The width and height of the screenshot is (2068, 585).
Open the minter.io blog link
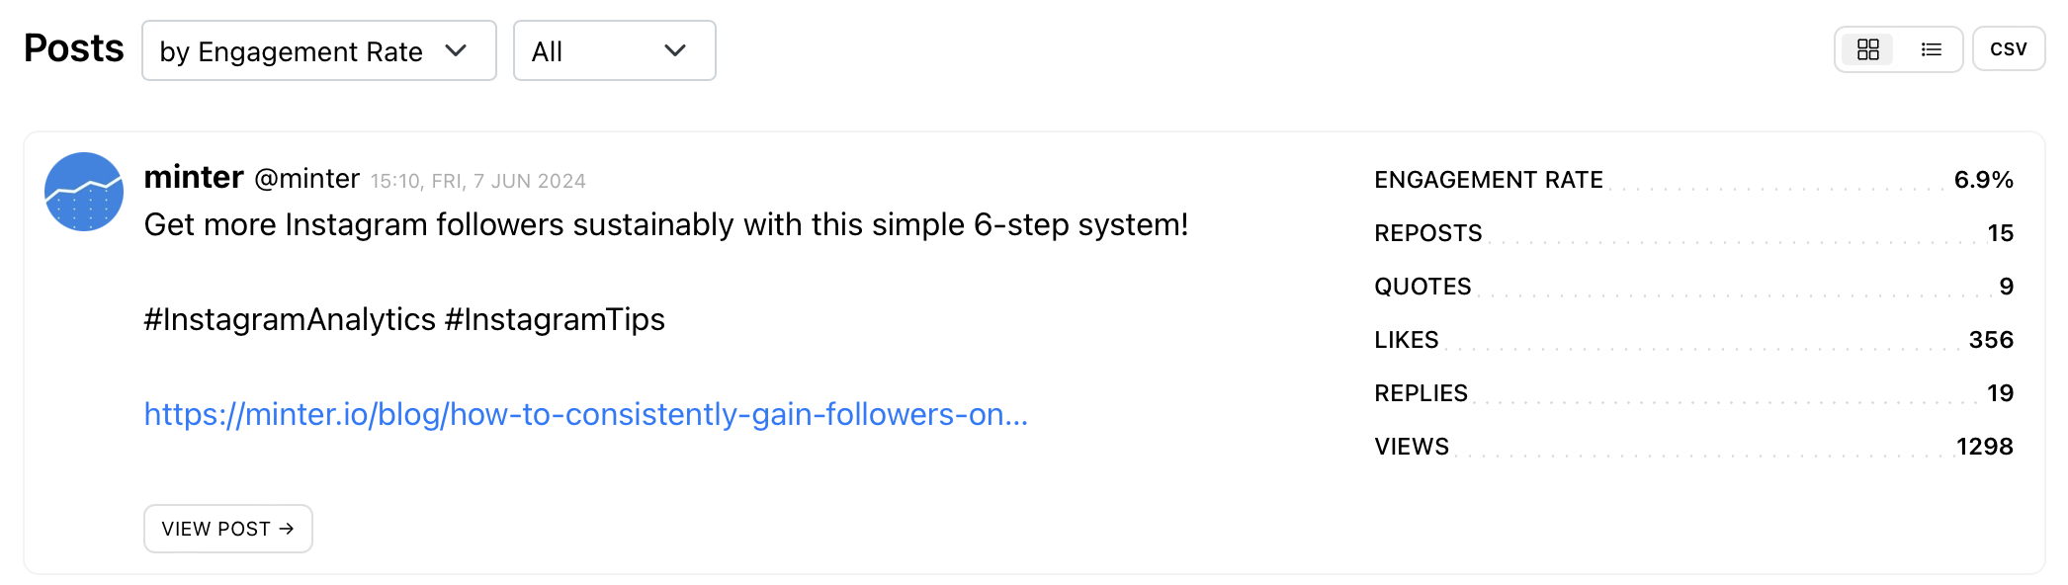click(x=586, y=415)
